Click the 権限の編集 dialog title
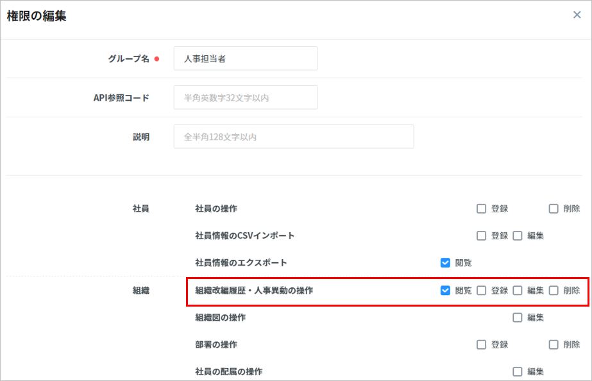Screen dimensions: 592x381 tap(37, 16)
